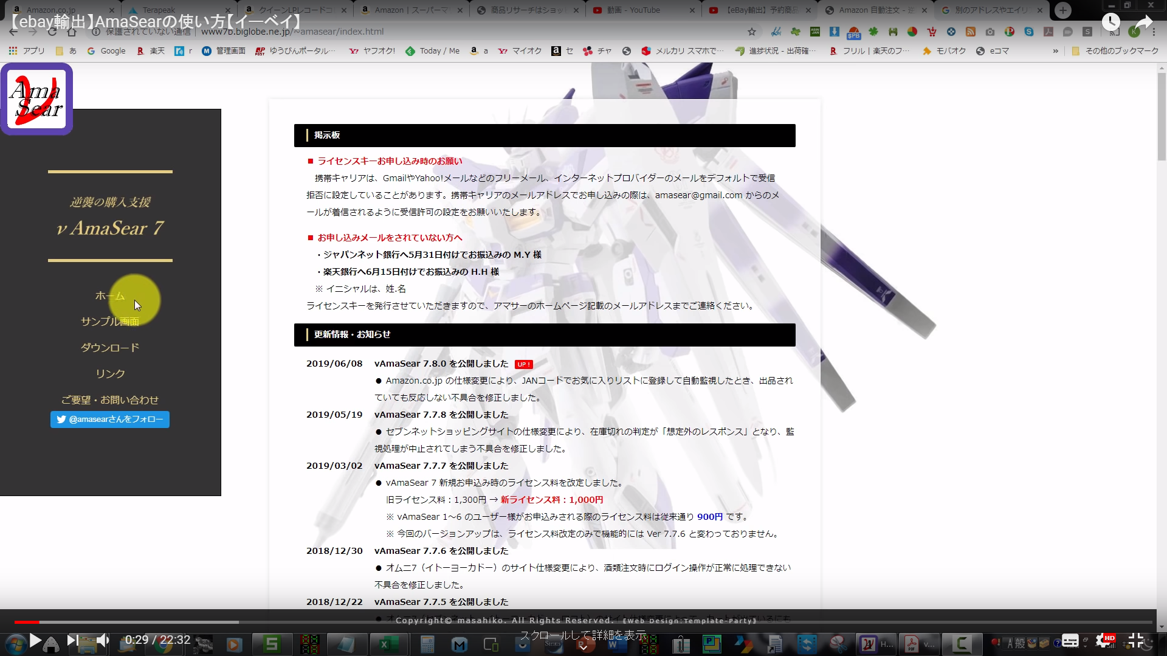
Task: Bookmark the page with the star icon
Action: [x=752, y=32]
